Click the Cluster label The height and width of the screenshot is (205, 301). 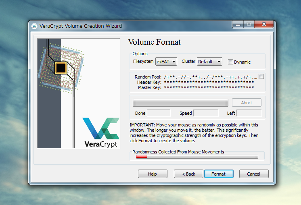point(188,61)
